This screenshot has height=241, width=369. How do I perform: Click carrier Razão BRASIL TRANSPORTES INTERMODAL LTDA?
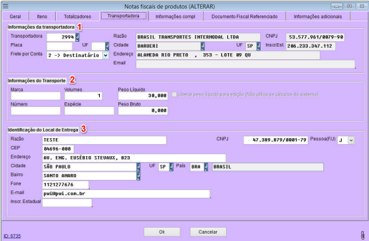coord(198,37)
